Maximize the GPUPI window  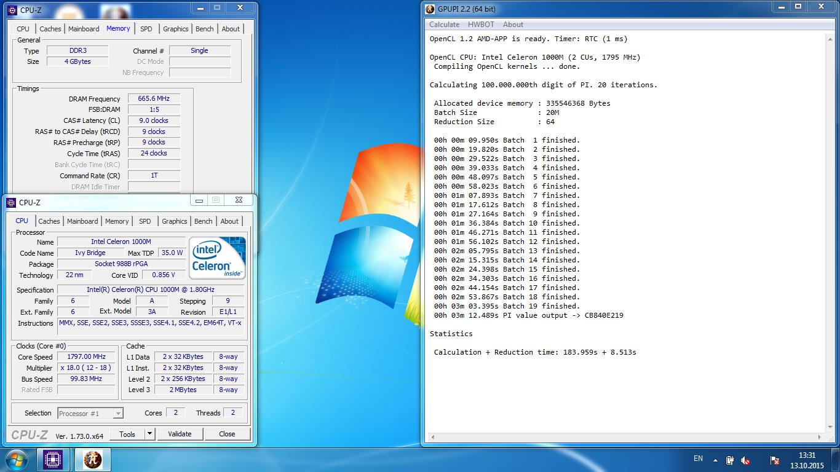click(x=798, y=7)
